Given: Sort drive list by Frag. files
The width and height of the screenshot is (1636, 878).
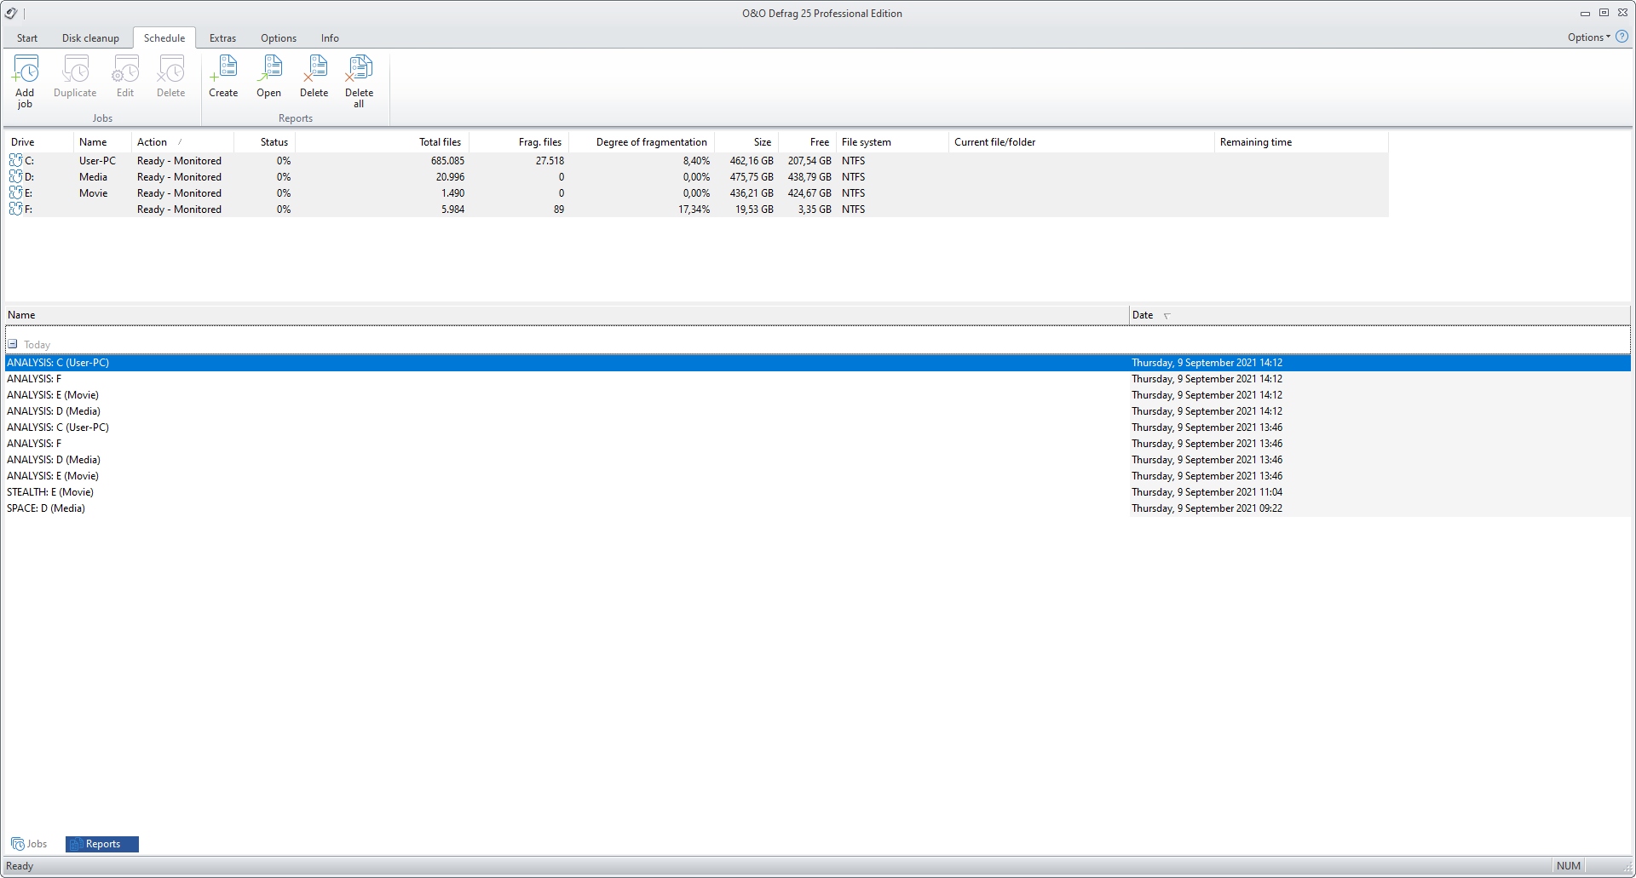Looking at the screenshot, I should 519,142.
